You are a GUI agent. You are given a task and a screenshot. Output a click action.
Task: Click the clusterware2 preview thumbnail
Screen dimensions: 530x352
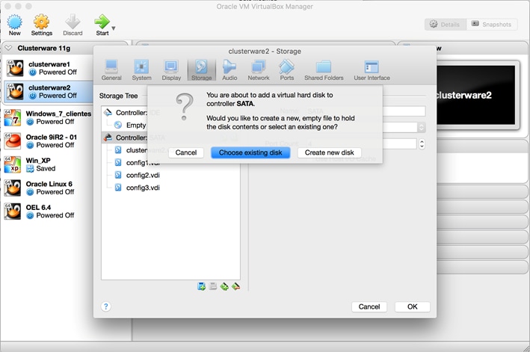[476, 95]
